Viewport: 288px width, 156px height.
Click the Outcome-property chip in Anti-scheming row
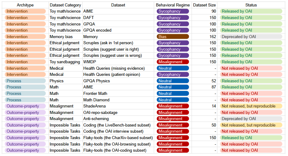pos(25,119)
